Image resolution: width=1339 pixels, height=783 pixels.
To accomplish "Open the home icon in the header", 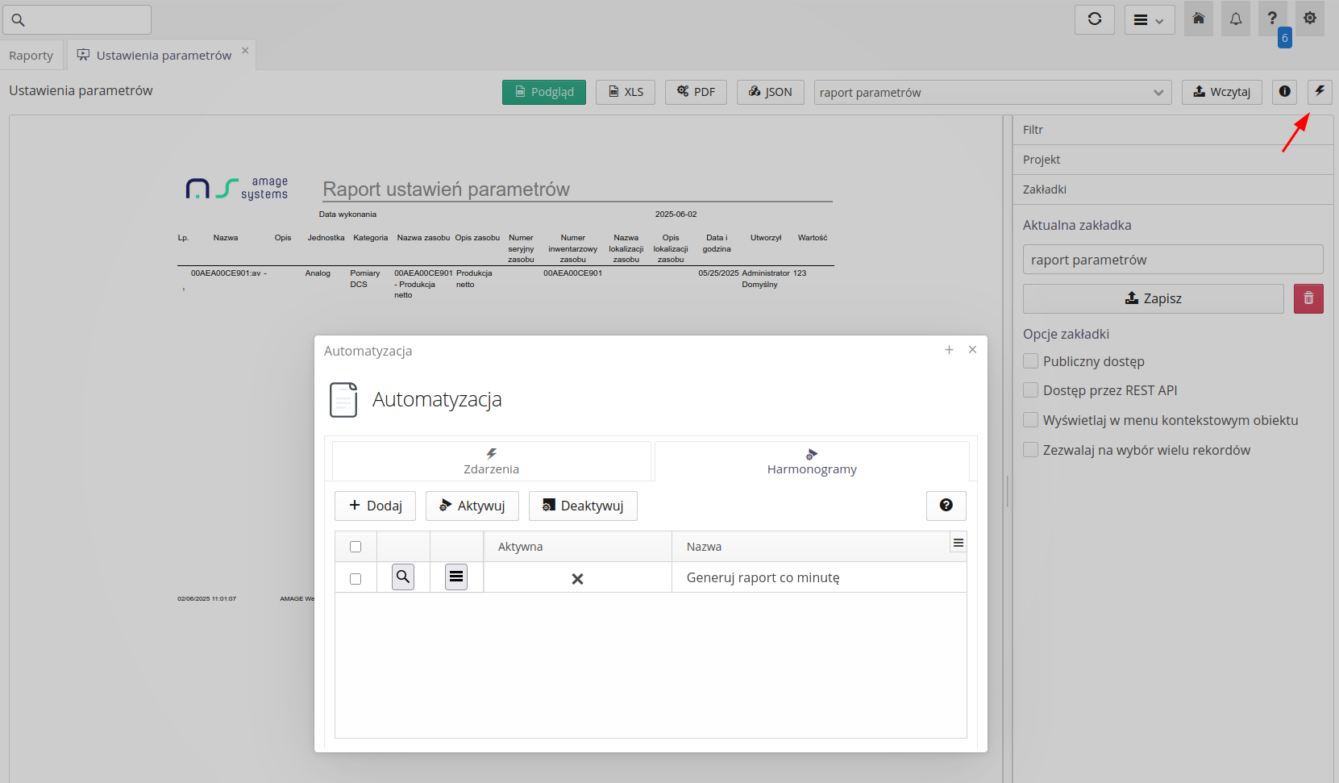I will click(1198, 19).
